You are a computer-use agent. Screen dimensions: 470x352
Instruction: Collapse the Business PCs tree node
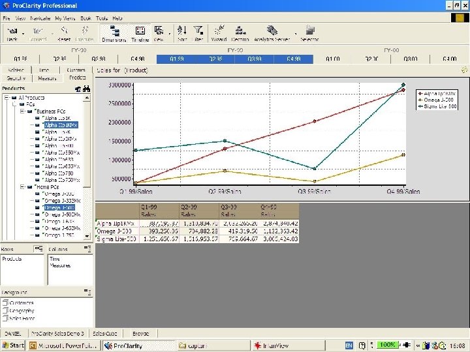(22, 111)
